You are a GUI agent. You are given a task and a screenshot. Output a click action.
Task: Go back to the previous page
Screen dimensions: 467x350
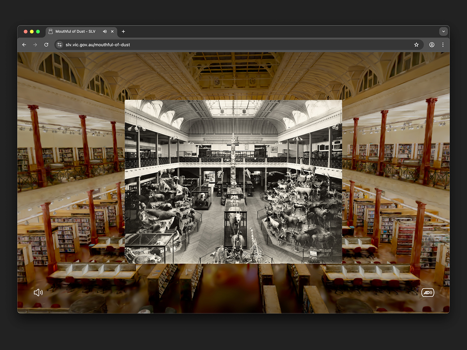pyautogui.click(x=24, y=45)
